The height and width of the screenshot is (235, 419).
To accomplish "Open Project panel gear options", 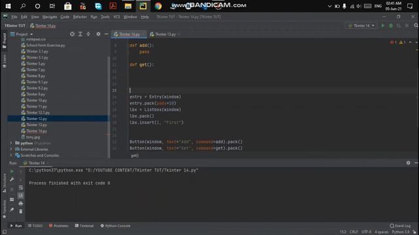I will [x=98, y=34].
